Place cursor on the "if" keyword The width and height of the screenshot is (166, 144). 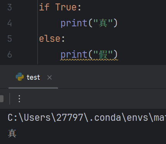44,7
